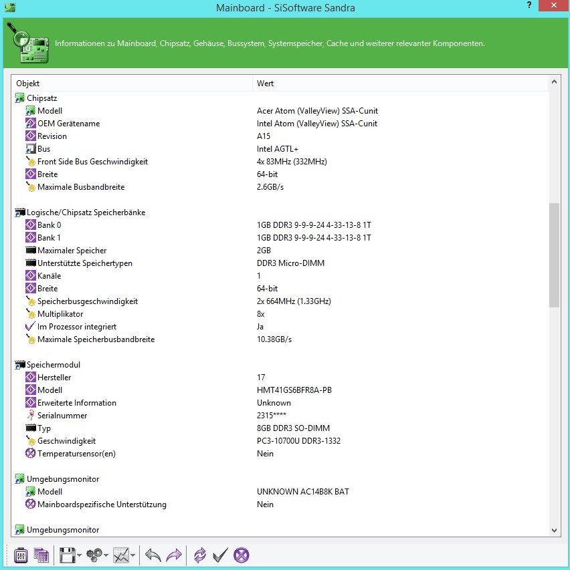Click the help question mark button

(x=529, y=5)
